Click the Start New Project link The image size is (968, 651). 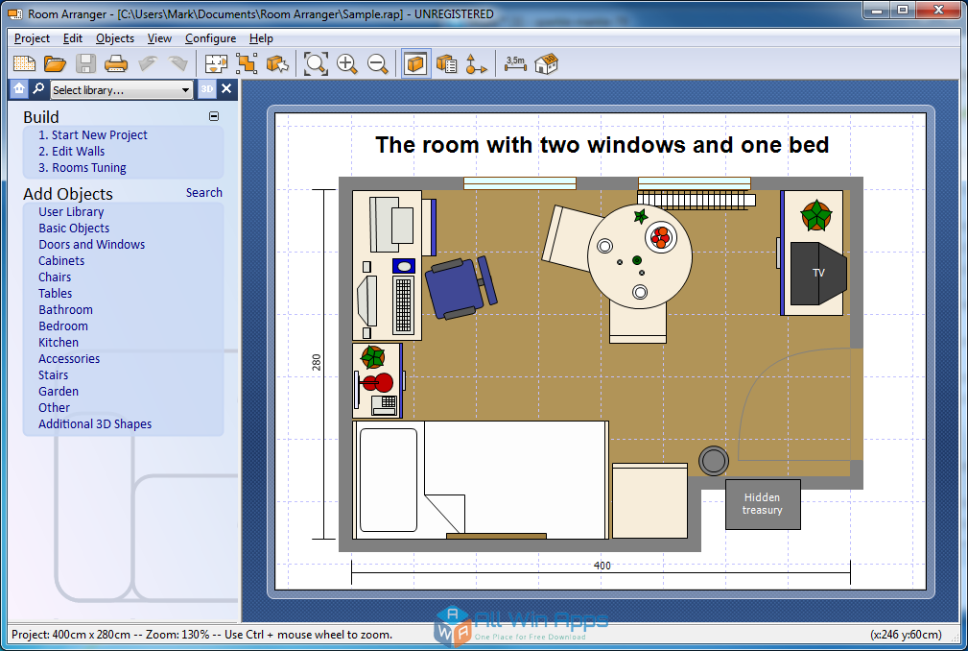93,135
